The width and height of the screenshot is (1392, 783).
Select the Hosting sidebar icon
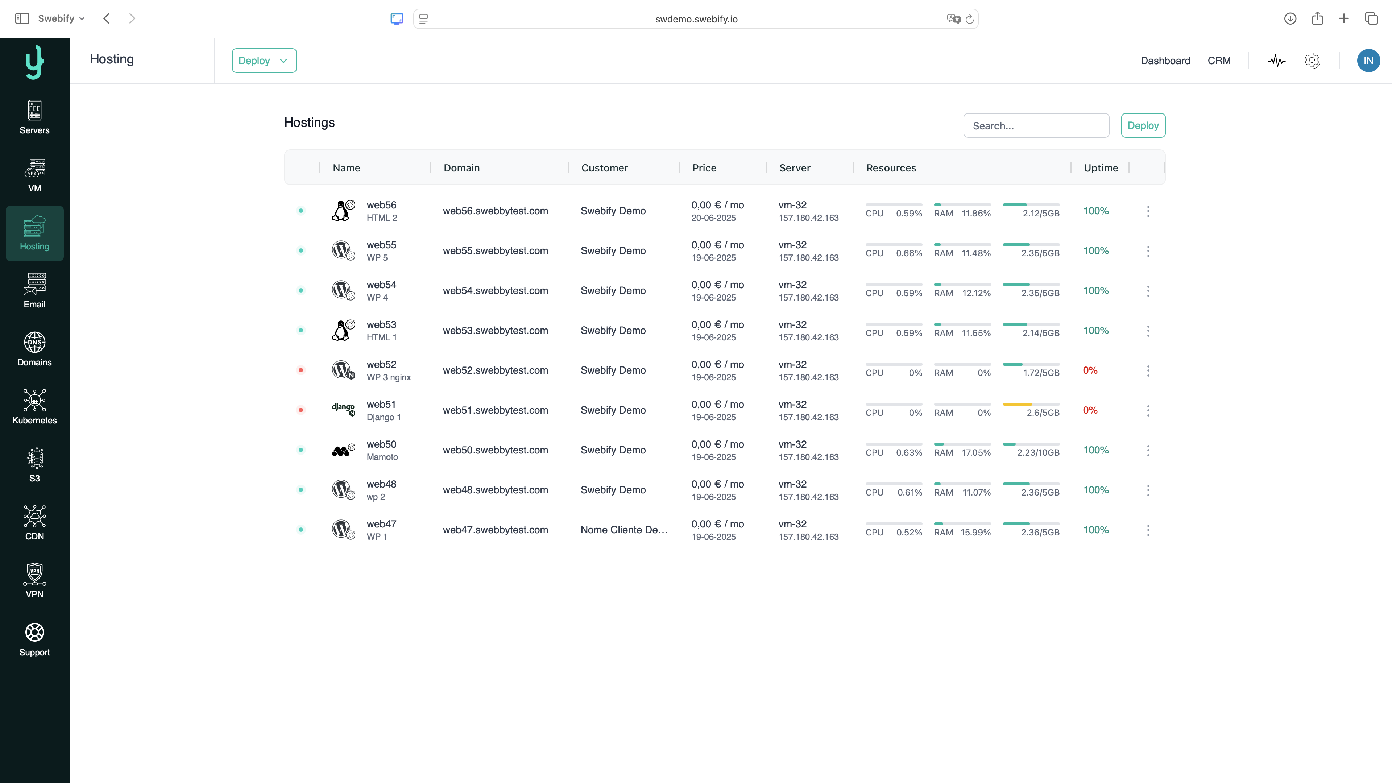pyautogui.click(x=34, y=233)
